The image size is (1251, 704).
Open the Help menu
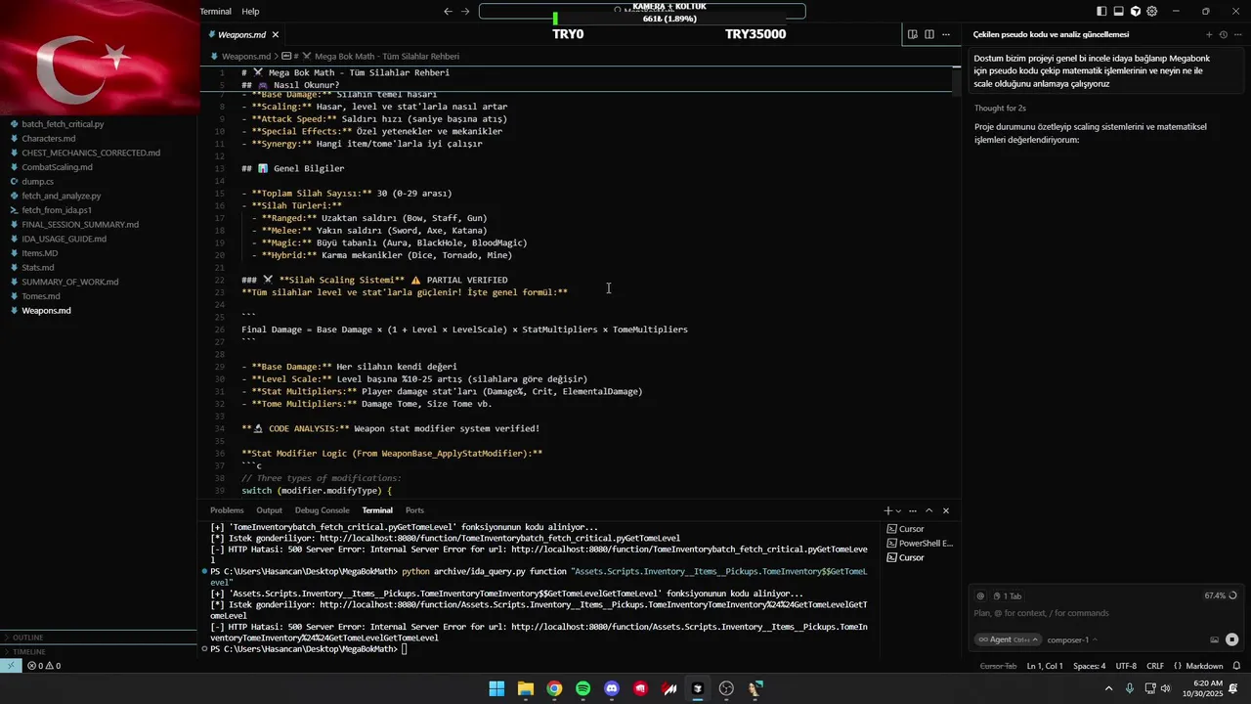[x=250, y=12]
